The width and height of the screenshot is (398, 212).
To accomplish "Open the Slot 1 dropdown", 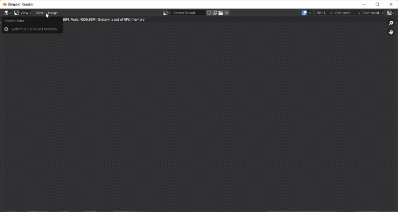I will [x=324, y=13].
